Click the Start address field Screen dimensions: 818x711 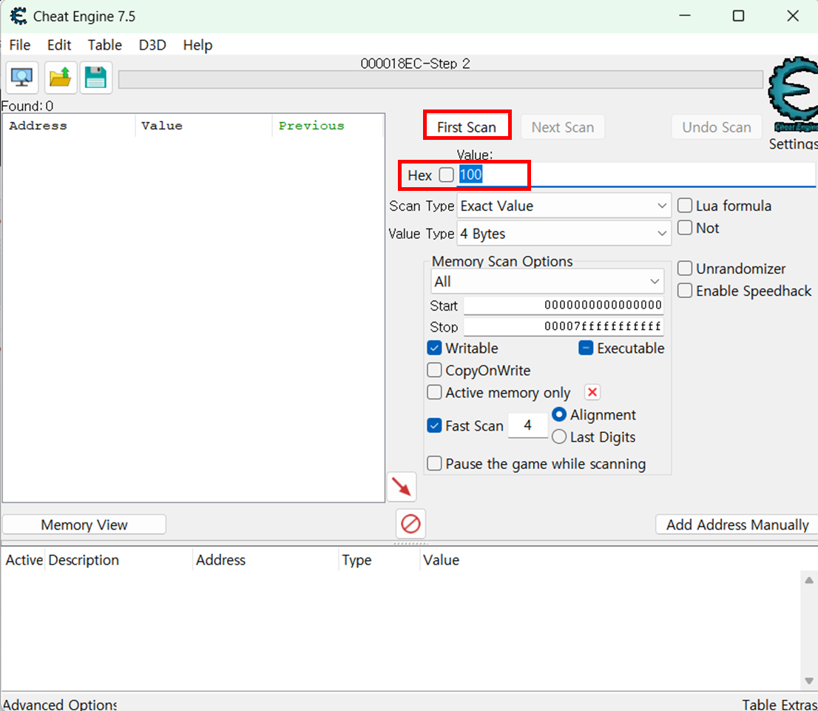click(x=564, y=305)
